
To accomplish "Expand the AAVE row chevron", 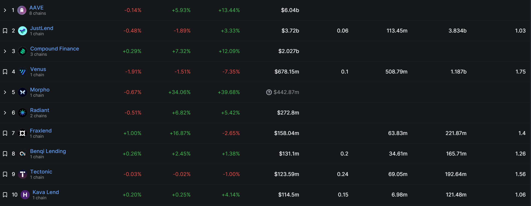I will [5, 10].
